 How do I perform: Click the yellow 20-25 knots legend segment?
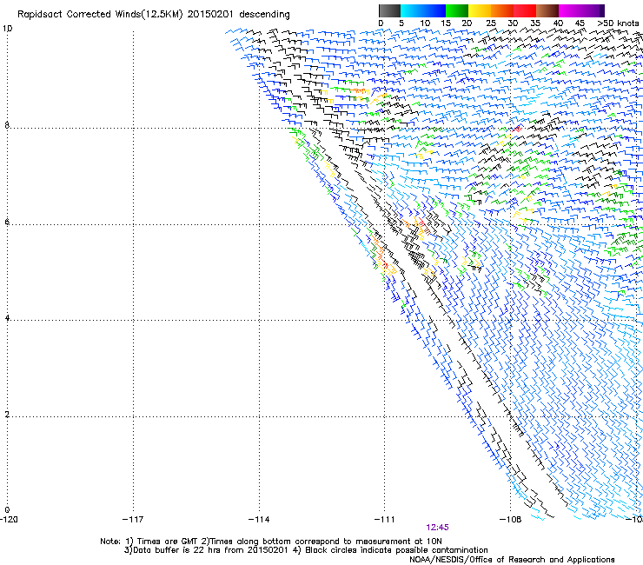click(480, 10)
